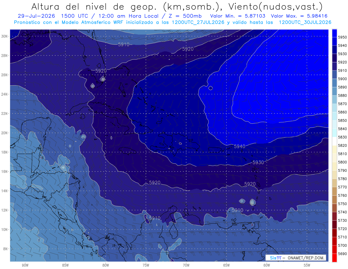The image size is (348, 269).
Task: Click the 14N latitude axis label
Action: click(5, 191)
